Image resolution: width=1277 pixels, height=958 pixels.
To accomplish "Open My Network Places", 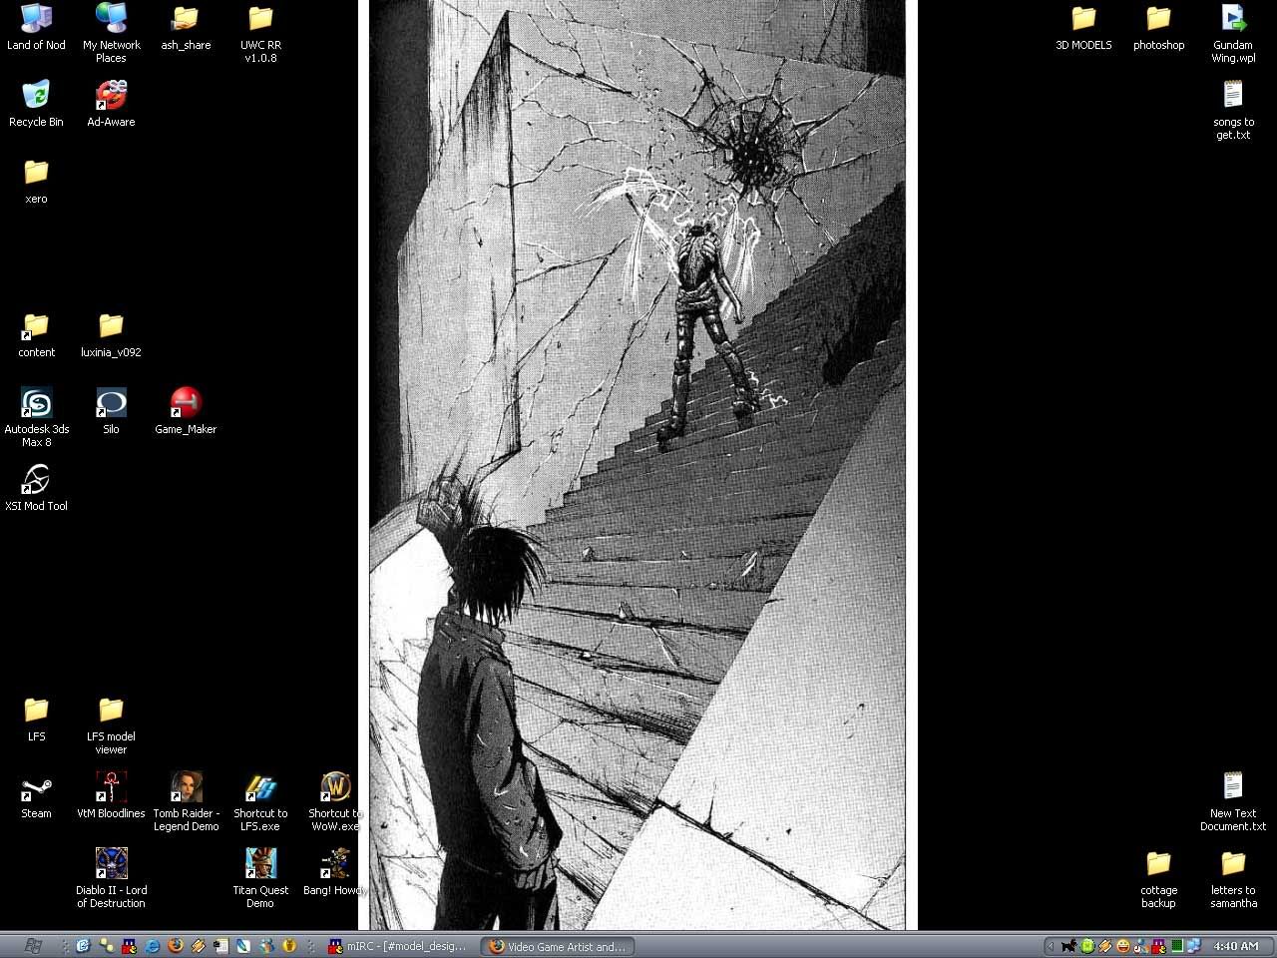I will tap(111, 33).
